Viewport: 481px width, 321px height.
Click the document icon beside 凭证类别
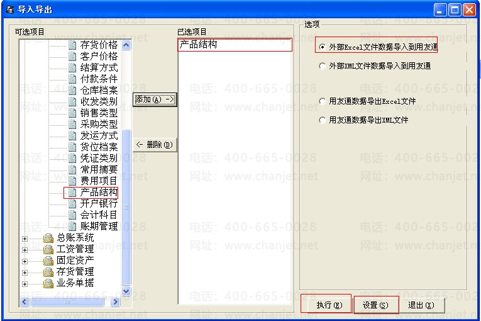click(72, 159)
